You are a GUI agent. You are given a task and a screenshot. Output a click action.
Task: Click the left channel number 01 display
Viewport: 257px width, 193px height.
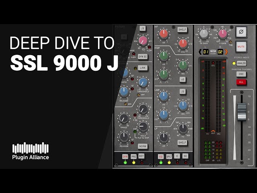pyautogui.click(x=206, y=52)
